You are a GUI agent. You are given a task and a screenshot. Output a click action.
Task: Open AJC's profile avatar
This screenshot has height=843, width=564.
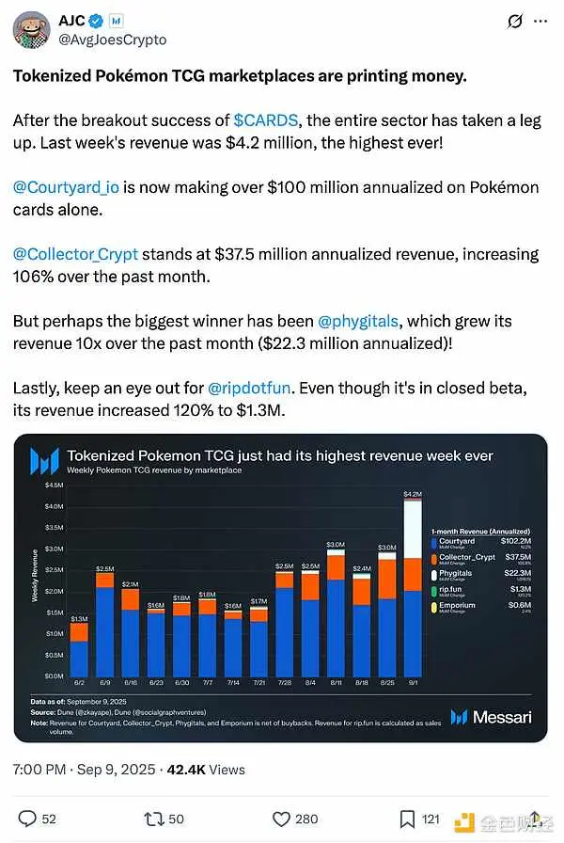31,30
